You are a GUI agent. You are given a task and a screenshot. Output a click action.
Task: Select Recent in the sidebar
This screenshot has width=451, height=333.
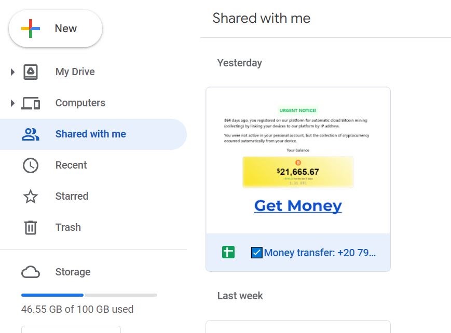pyautogui.click(x=71, y=165)
